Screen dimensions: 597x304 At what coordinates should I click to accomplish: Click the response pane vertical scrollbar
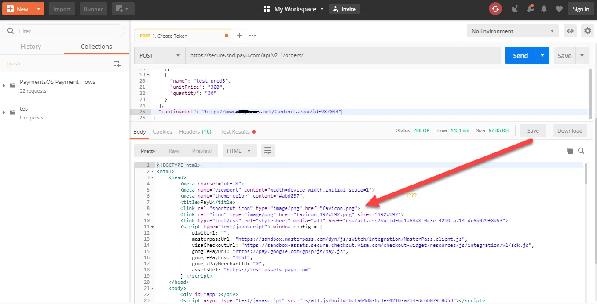tap(586, 173)
